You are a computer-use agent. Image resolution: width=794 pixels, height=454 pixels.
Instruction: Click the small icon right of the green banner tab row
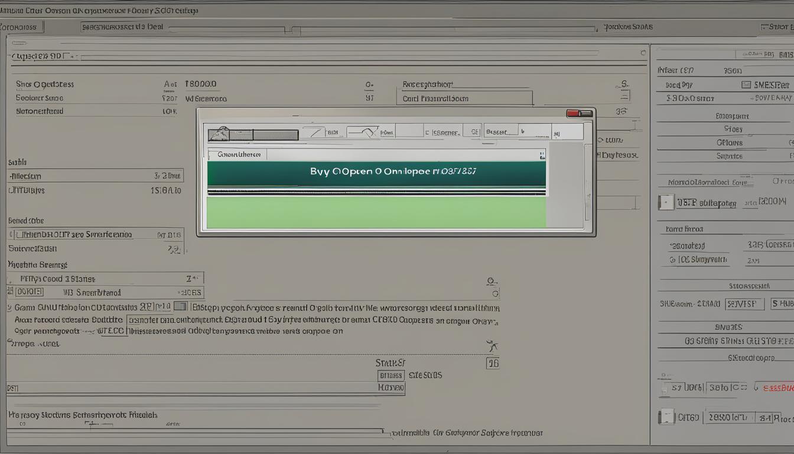(x=541, y=155)
